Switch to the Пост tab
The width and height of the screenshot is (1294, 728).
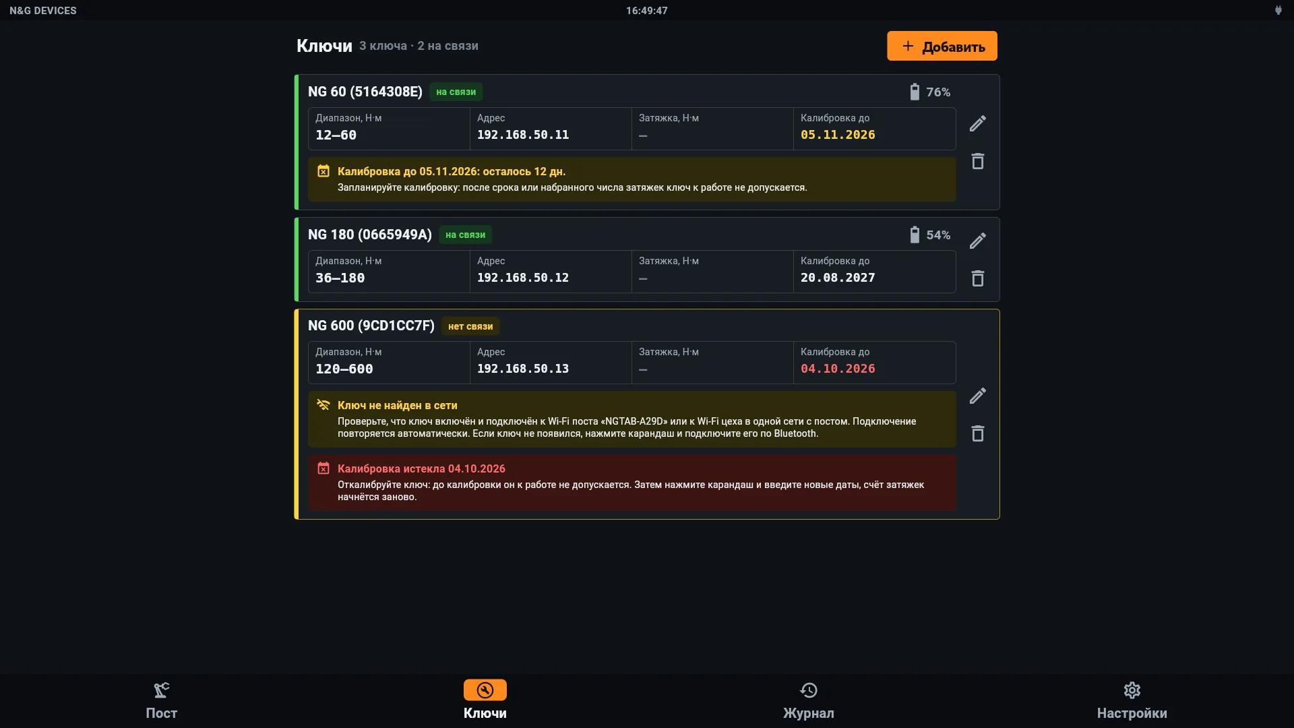click(162, 701)
